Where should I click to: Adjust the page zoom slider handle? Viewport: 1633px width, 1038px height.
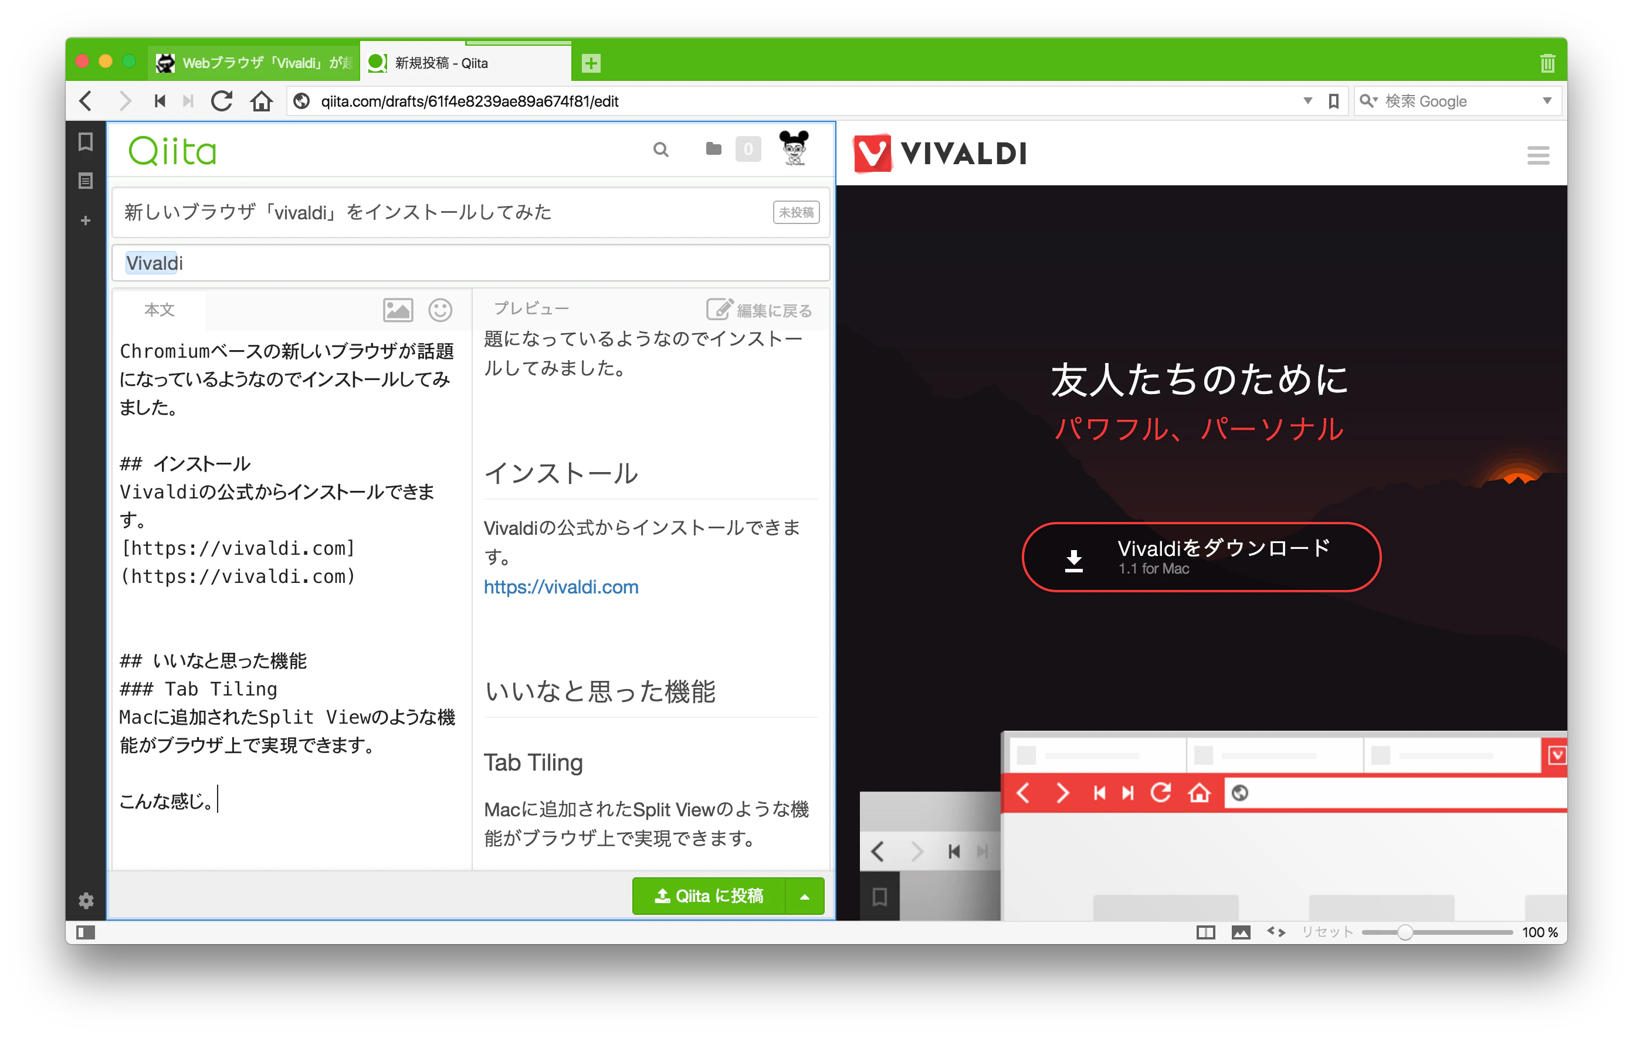point(1404,932)
